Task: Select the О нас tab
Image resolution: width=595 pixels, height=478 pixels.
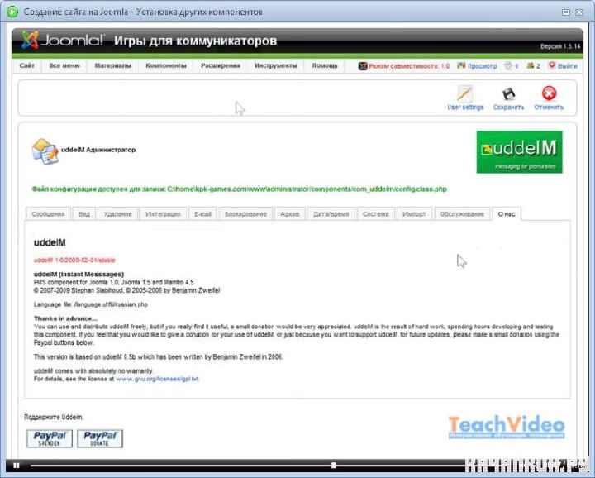Action: [507, 214]
